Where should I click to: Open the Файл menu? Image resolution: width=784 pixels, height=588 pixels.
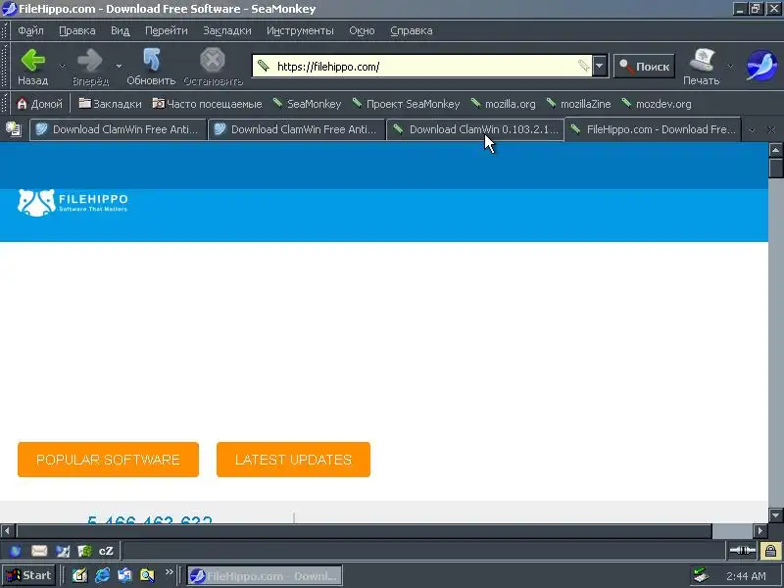(30, 30)
